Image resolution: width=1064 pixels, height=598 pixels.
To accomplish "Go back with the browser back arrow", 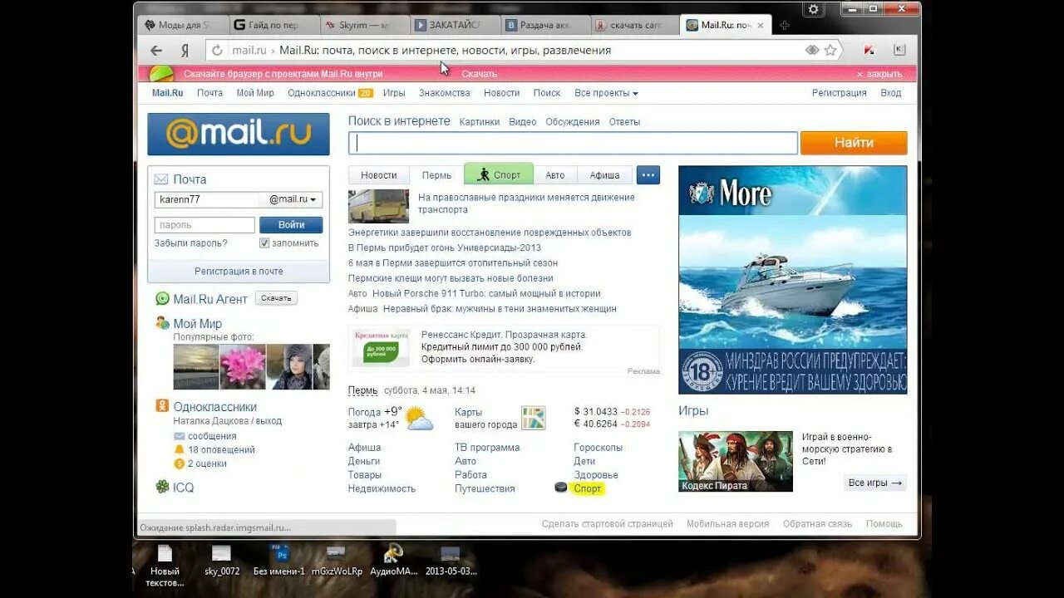I will [x=156, y=50].
